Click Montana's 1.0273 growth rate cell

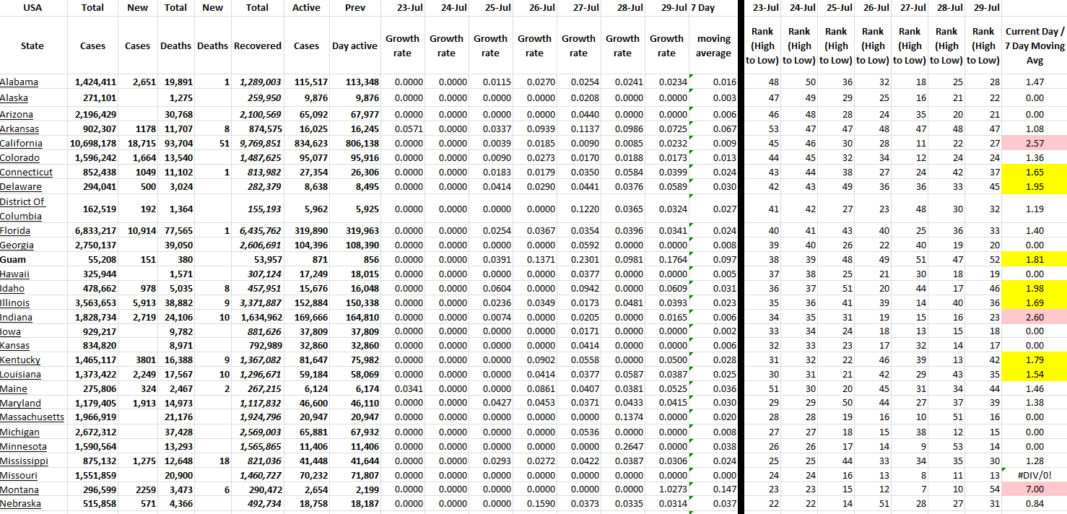click(x=666, y=489)
